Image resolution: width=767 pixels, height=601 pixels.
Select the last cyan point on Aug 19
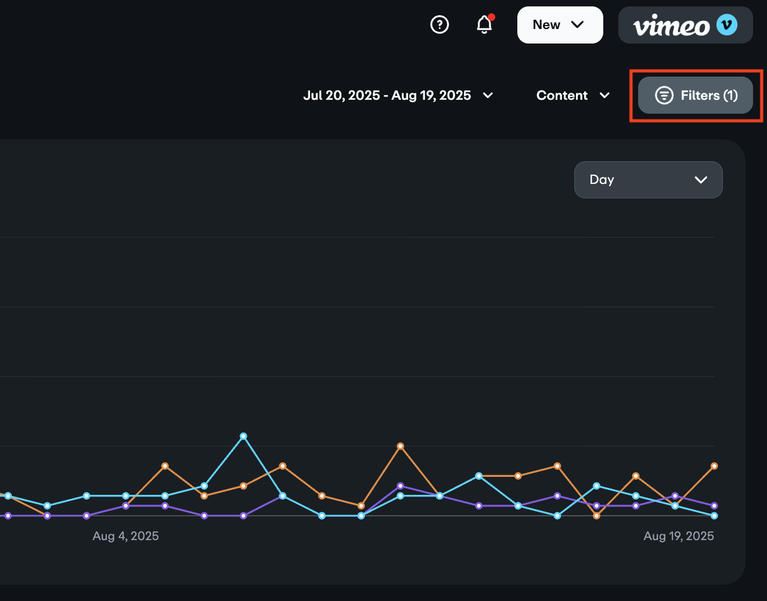click(x=714, y=516)
